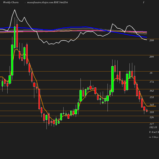Click the 'munafasutra.tbrjar.com BSE 544254' label
The image size is (159, 159).
pyautogui.click(x=47, y=3)
